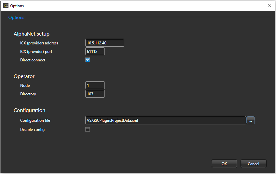Click the Node label
Image resolution: width=276 pixels, height=174 pixels.
tap(25, 86)
